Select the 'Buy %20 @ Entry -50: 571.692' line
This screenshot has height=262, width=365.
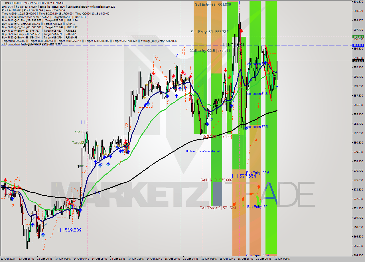tap(39, 34)
